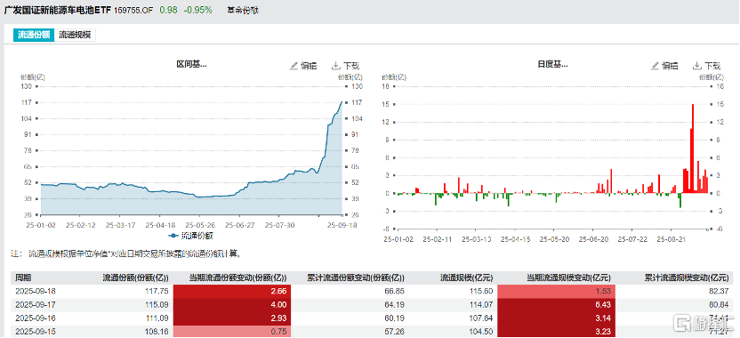This screenshot has height=338, width=740.
Task: Click the download icon above right chart
Action: [696, 66]
